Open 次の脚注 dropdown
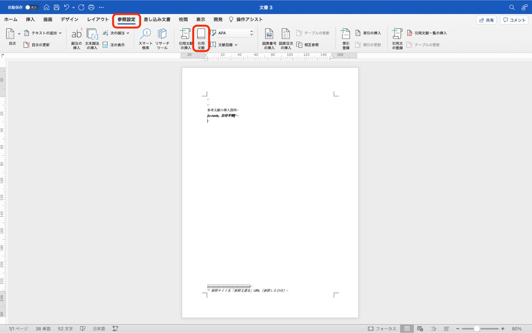532x333 pixels. click(x=116, y=33)
